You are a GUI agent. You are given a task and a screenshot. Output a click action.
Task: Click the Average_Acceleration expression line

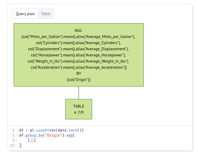click(x=79, y=67)
